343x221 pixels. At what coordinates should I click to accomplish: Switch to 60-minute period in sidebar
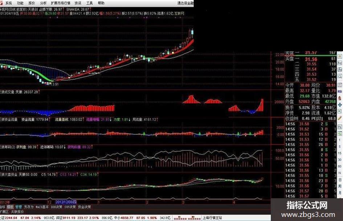pyautogui.click(x=340, y=166)
